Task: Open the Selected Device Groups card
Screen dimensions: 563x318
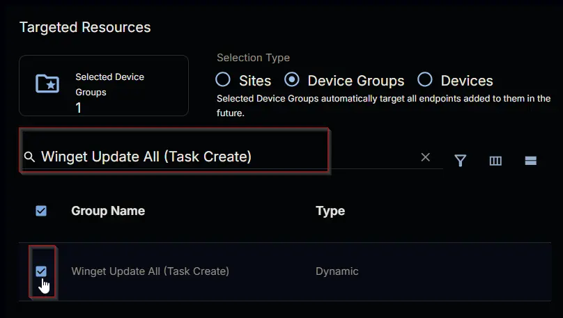Action: click(104, 86)
